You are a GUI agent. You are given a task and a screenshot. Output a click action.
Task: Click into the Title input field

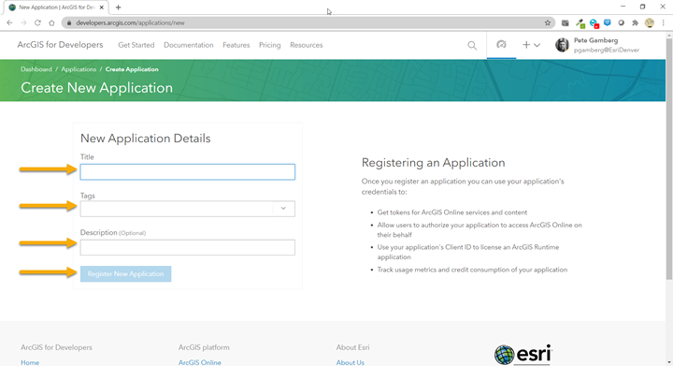point(188,172)
